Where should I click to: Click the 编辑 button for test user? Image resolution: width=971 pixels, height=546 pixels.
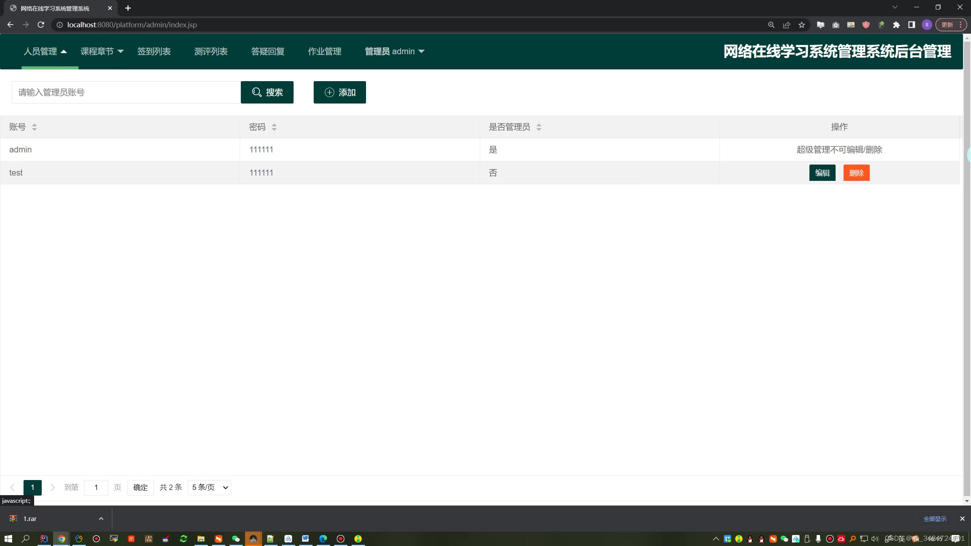pyautogui.click(x=822, y=173)
